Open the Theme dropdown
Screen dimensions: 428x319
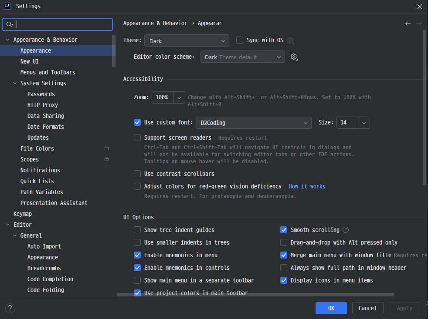pyautogui.click(x=187, y=40)
